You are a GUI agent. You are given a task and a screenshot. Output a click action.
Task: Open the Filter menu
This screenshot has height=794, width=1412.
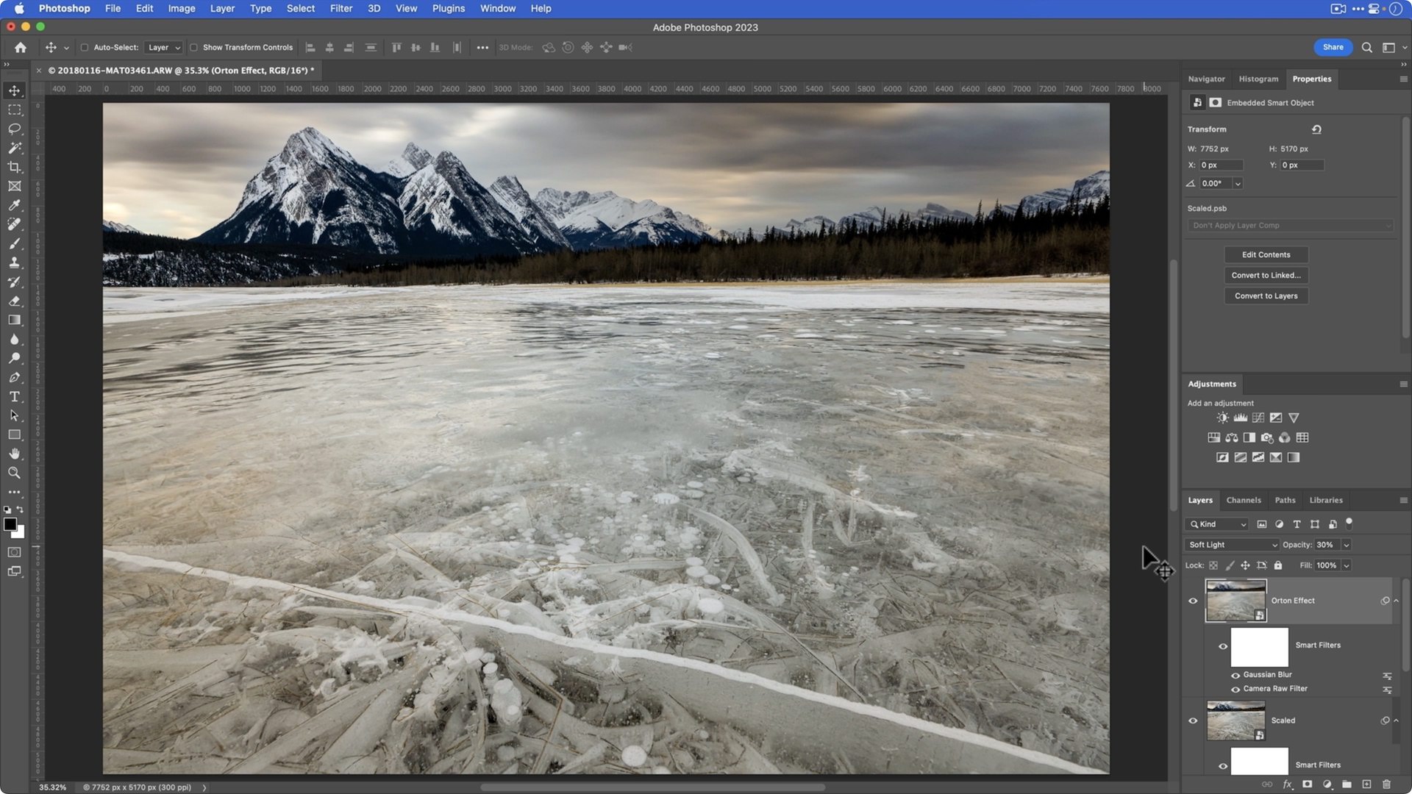340,8
